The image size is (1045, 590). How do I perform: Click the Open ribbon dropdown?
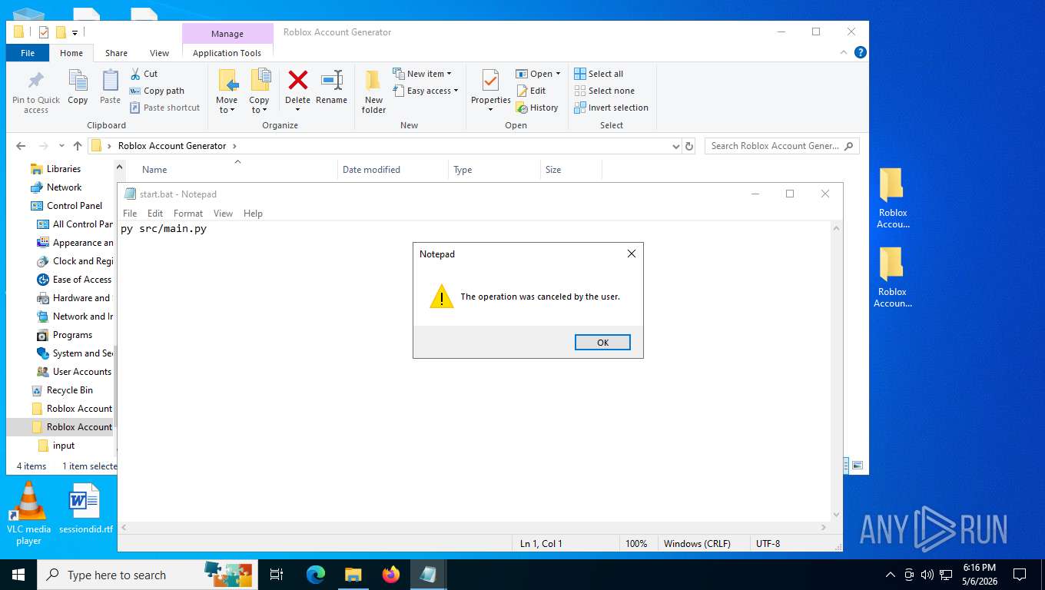[x=538, y=74]
